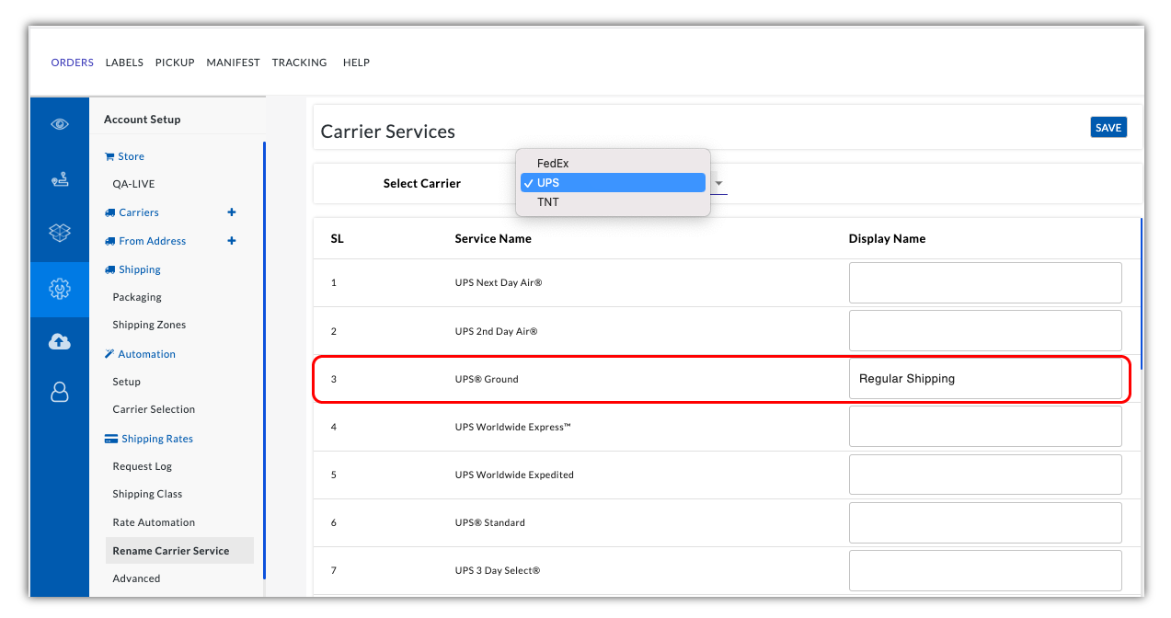Image resolution: width=1171 pixels, height=618 pixels.
Task: Click display name field for UPS 2nd Day Air
Action: pos(985,330)
